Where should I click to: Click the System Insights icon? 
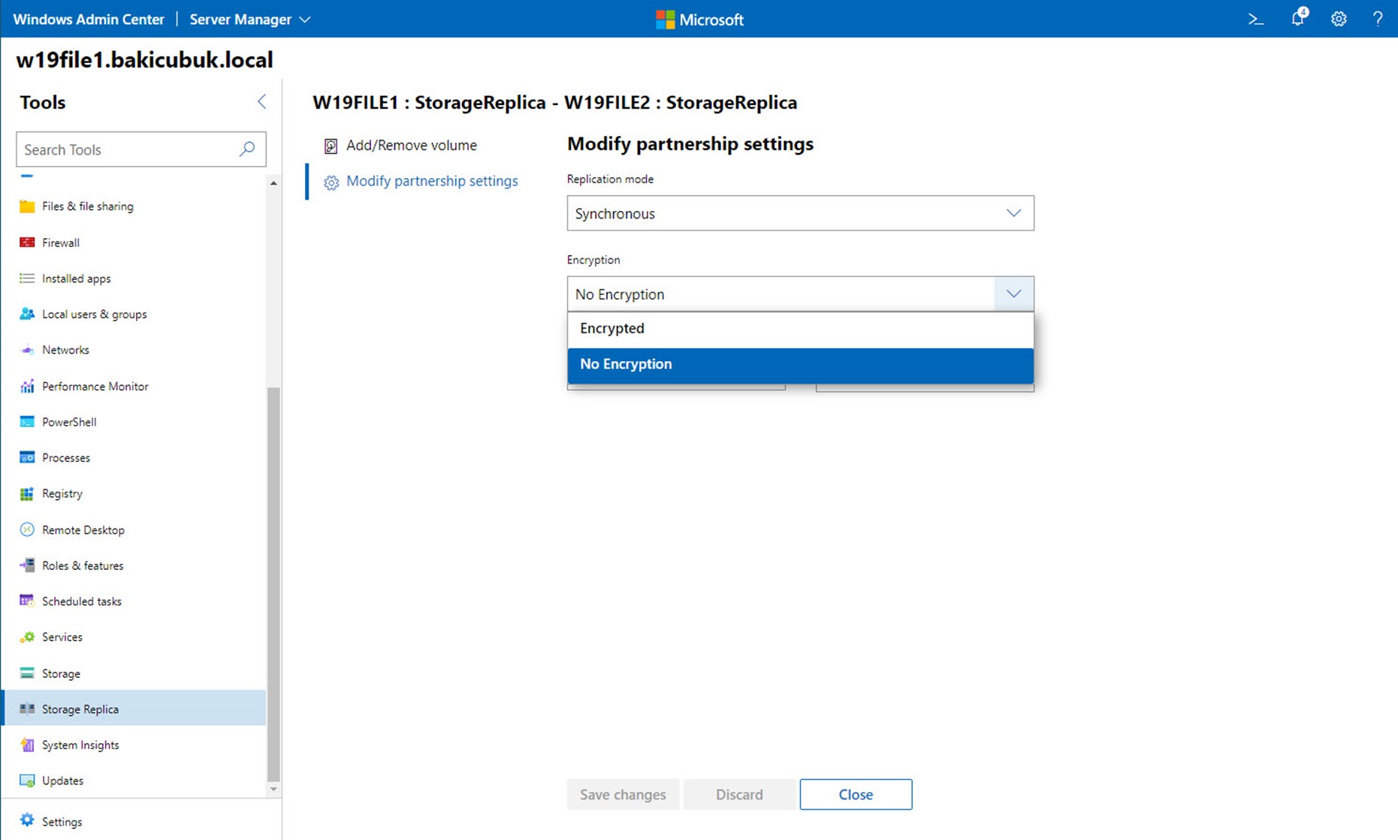click(x=27, y=745)
